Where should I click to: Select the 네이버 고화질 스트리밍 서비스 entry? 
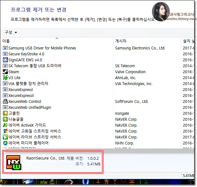pyautogui.click(x=35, y=131)
